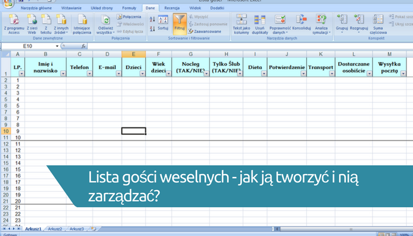Open filter dropdown for Potwierdzenie column
Viewport: 413px width, 236px height.
point(303,74)
